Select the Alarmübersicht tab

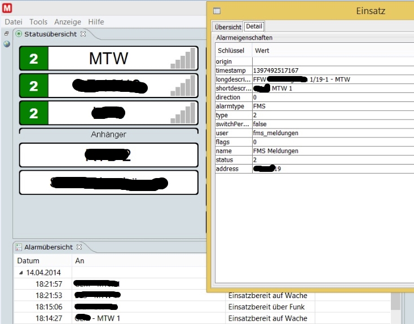(49, 247)
